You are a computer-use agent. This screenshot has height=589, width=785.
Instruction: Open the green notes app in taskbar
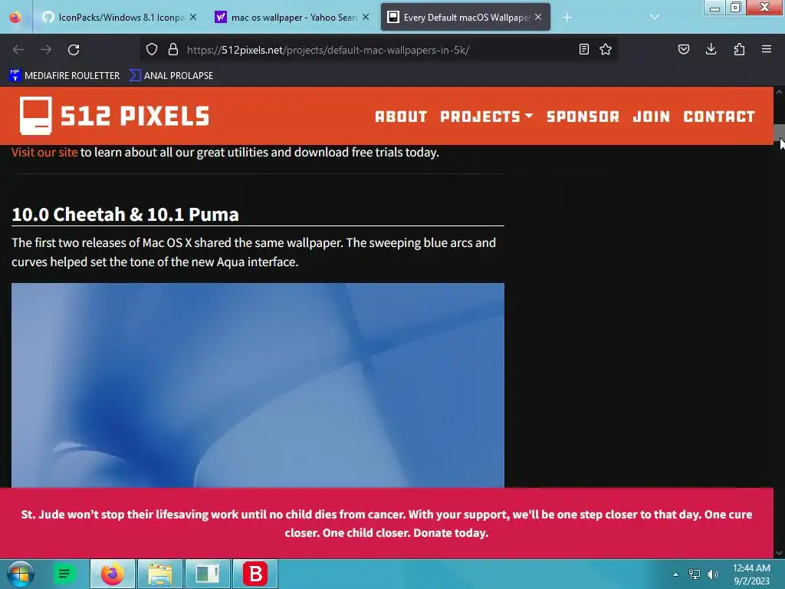(x=64, y=574)
